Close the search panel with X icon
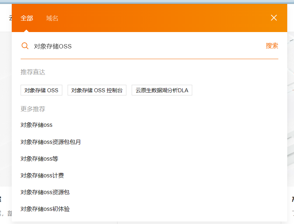This screenshot has height=224, width=294. (274, 18)
